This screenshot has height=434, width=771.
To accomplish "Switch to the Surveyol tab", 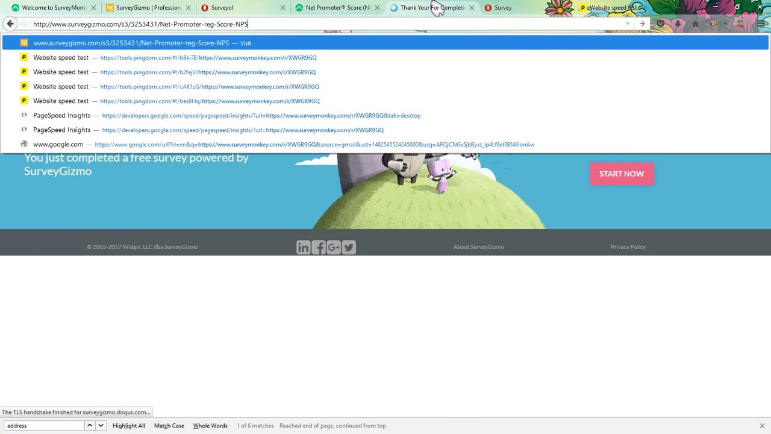I will (242, 8).
